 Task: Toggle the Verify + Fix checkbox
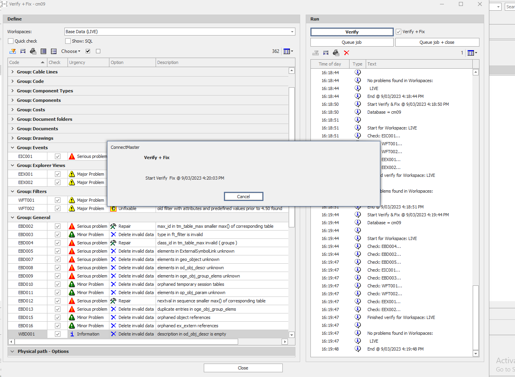[x=399, y=32]
